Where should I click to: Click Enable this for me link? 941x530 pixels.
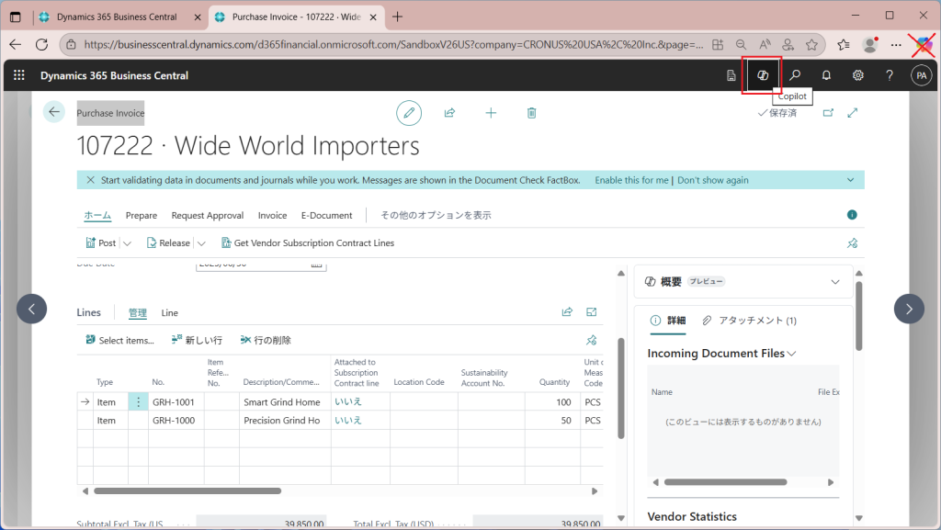tap(631, 180)
